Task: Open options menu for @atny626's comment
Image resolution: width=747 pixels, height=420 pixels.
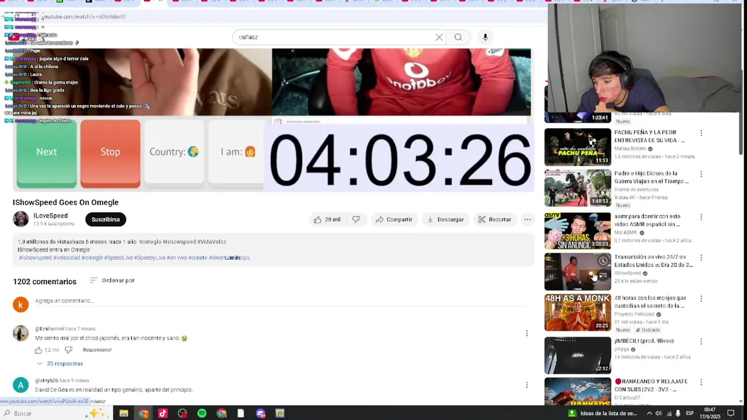Action: point(526,385)
